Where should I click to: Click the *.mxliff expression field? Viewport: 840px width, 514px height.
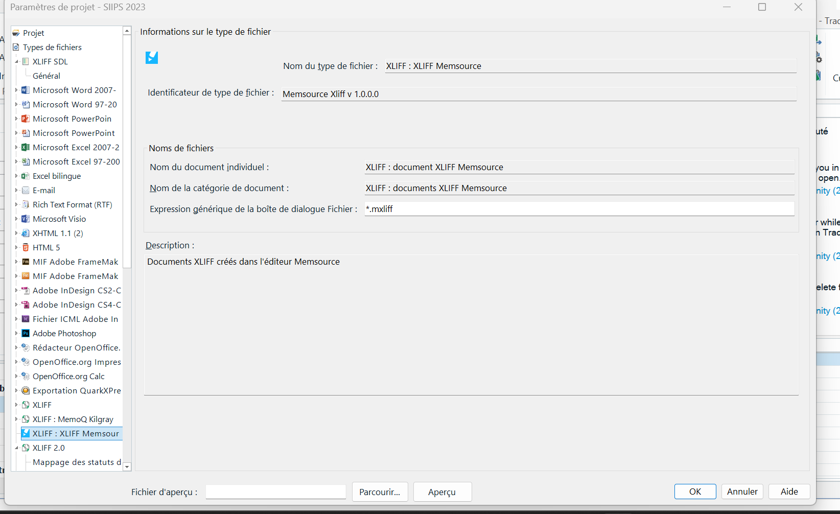click(x=579, y=208)
